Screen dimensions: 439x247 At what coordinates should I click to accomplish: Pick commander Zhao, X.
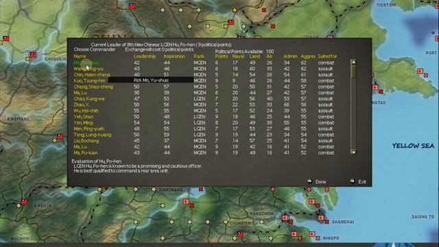point(82,105)
